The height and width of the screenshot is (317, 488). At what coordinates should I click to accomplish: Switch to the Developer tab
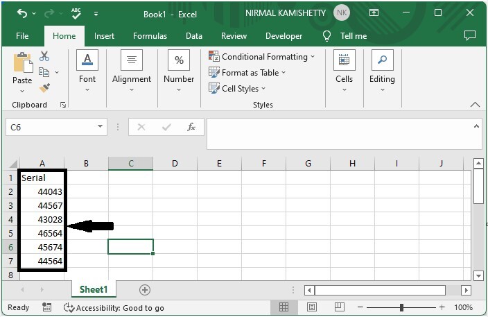[284, 36]
